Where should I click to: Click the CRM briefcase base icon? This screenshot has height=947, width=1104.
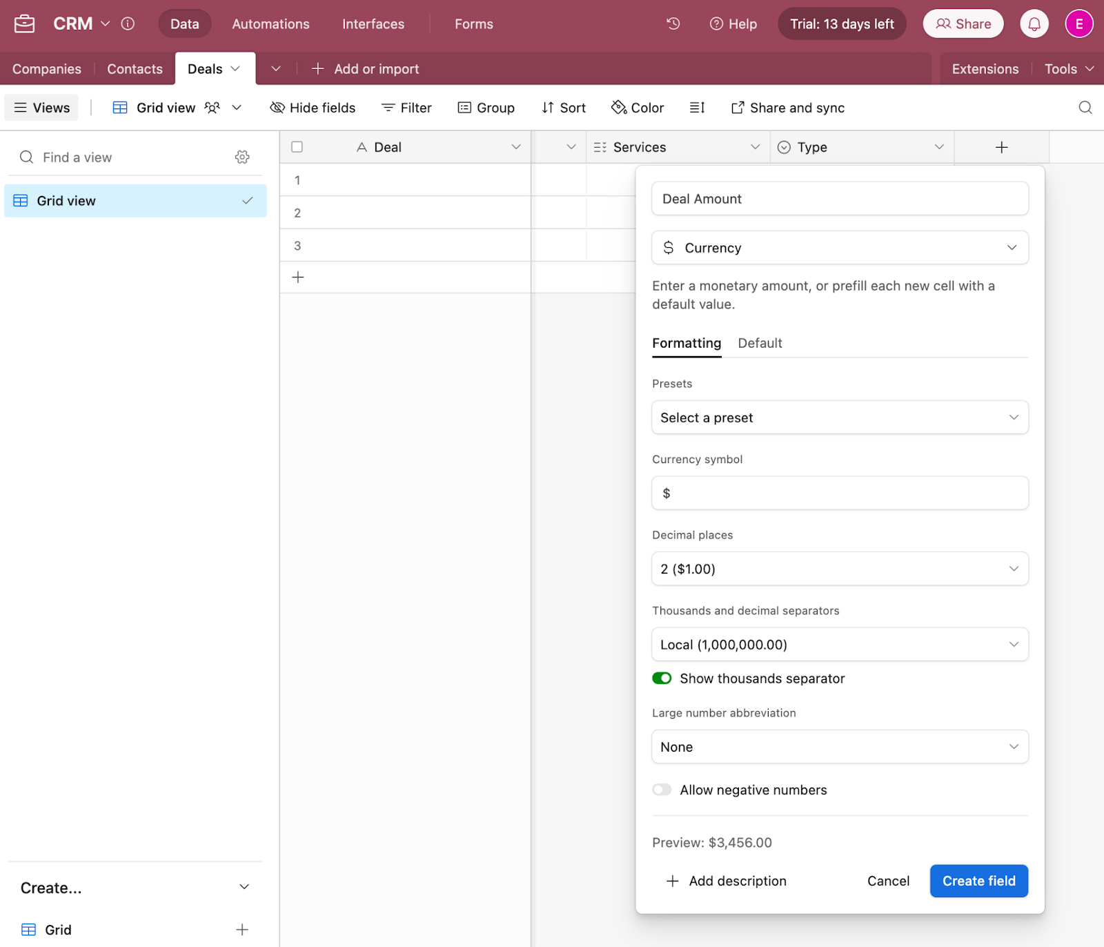point(24,24)
